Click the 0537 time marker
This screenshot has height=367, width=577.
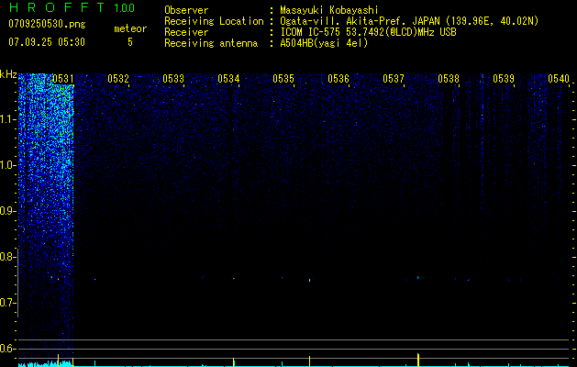pos(394,79)
